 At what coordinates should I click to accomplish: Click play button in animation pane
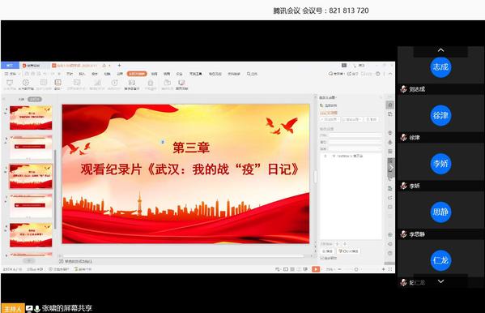tap(327, 251)
